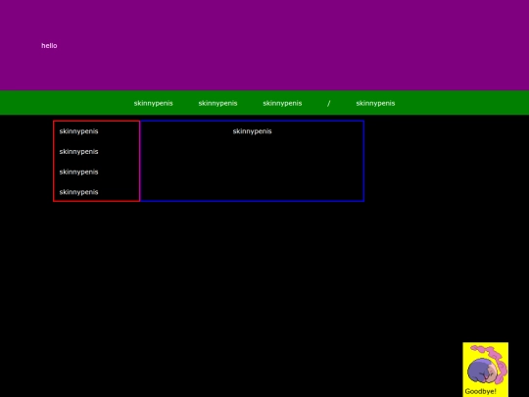
Task: Select the bottom skinnypenis entry in red-bordered box
Action: pyautogui.click(x=78, y=192)
